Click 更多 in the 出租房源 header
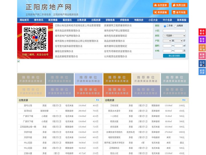Image resolution: width=206 pixels, height=155 pixels. coord(184,100)
